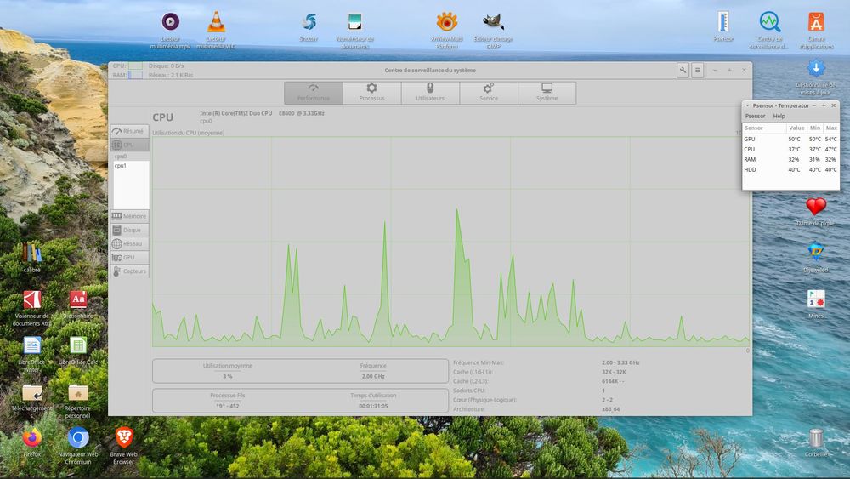Open the Help menu in Psensor window
Image resolution: width=850 pixels, height=479 pixels.
[779, 116]
